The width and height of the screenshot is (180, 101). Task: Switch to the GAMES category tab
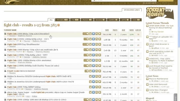[x=113, y=20]
